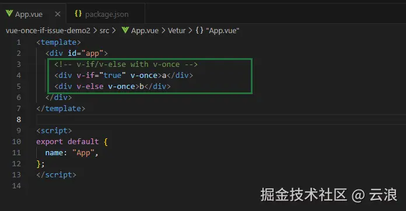406x211 pixels.
Task: Click line number 8 in the gutter
Action: click(x=19, y=119)
